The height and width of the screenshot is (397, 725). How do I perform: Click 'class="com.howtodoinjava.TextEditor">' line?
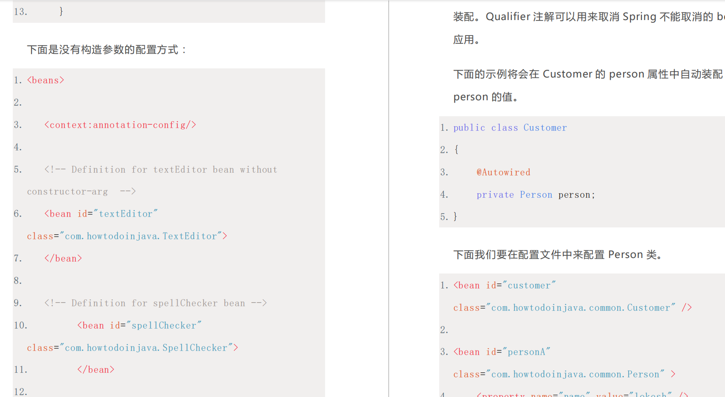pyautogui.click(x=127, y=236)
